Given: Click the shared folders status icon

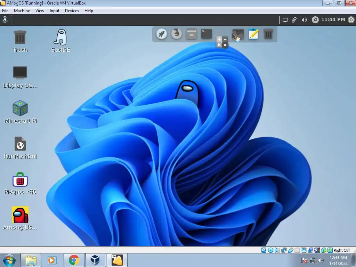Looking at the screenshot, I should coord(297,250).
